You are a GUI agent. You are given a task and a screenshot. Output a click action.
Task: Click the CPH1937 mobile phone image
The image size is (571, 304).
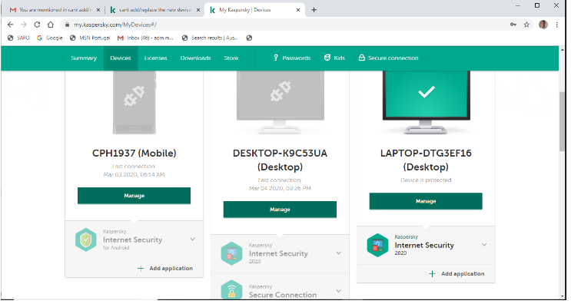tap(134, 102)
